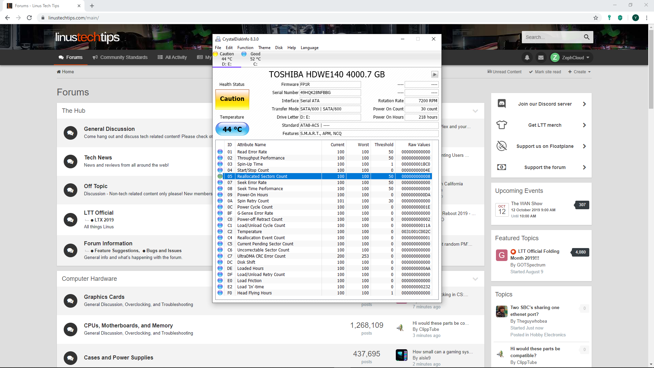This screenshot has height=368, width=654.
Task: Click the Caution health status button
Action: pyautogui.click(x=232, y=99)
